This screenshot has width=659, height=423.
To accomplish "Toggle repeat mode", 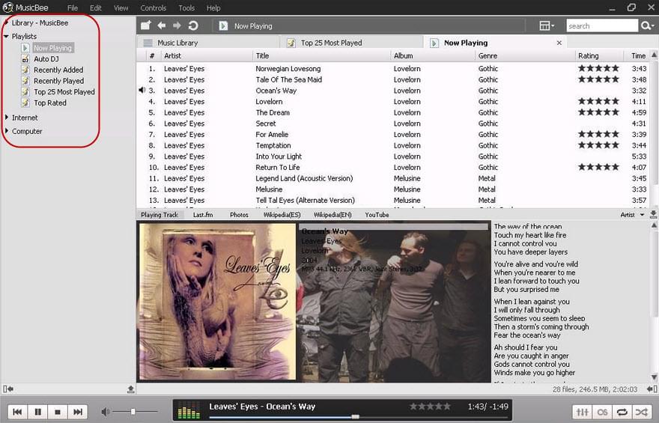I will [622, 412].
